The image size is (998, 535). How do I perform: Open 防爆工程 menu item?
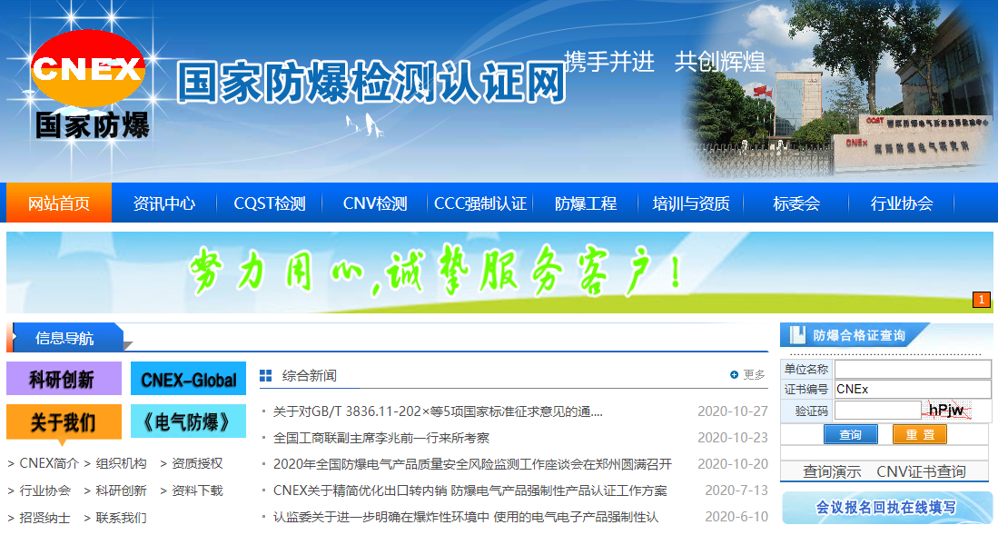586,203
